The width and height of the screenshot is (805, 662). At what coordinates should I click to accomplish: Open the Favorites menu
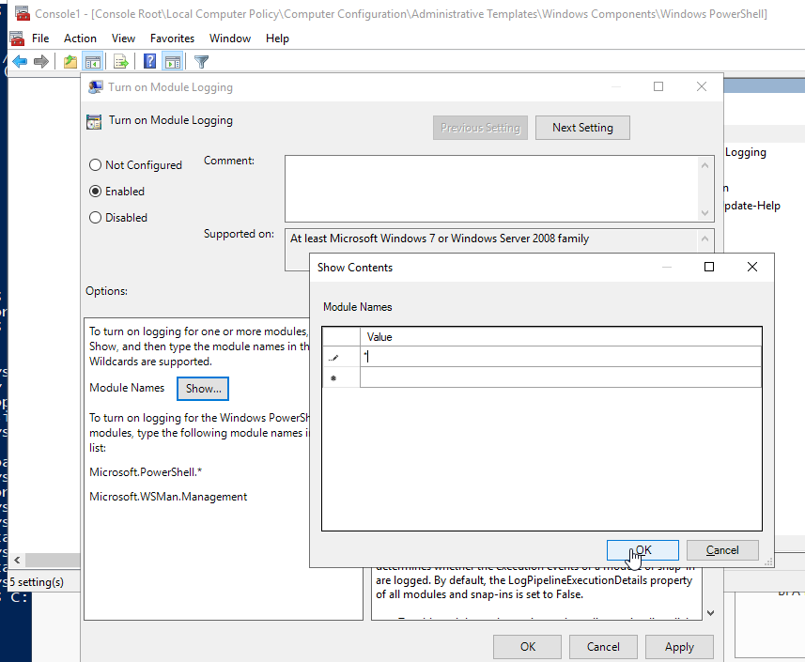(x=172, y=38)
